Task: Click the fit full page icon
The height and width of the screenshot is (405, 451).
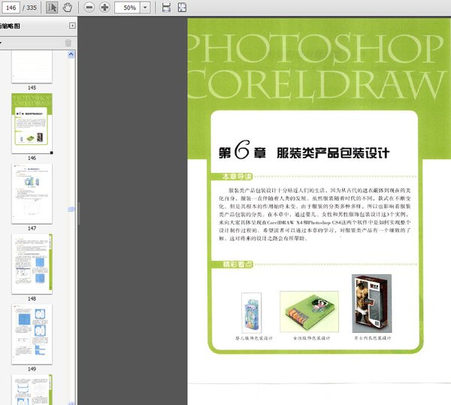Action: click(183, 8)
